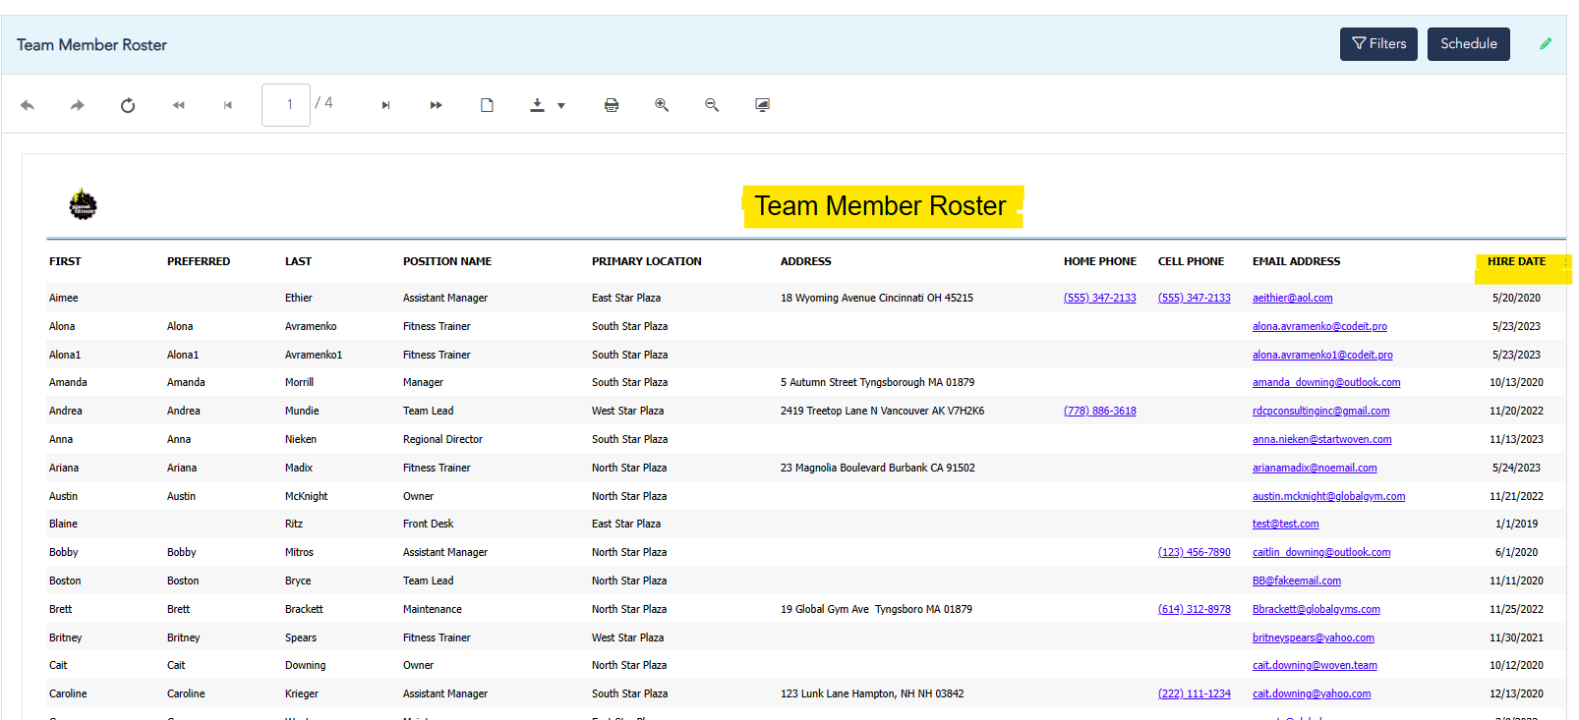Print the roster report
The image size is (1579, 720).
[612, 105]
